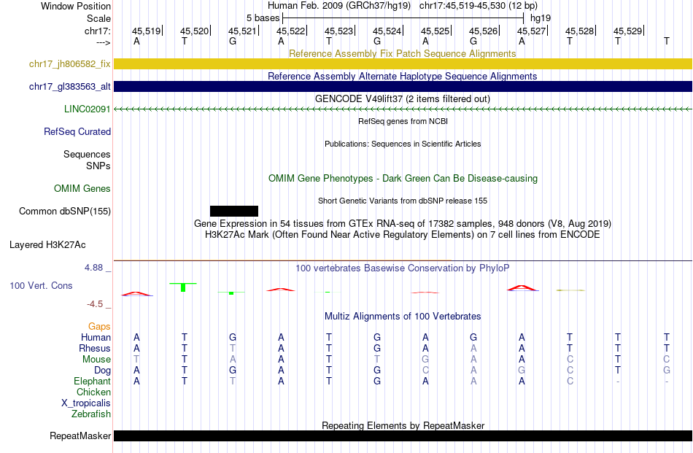Select the X_tropicalis species row label
This screenshot has height=453, width=693.
86,403
